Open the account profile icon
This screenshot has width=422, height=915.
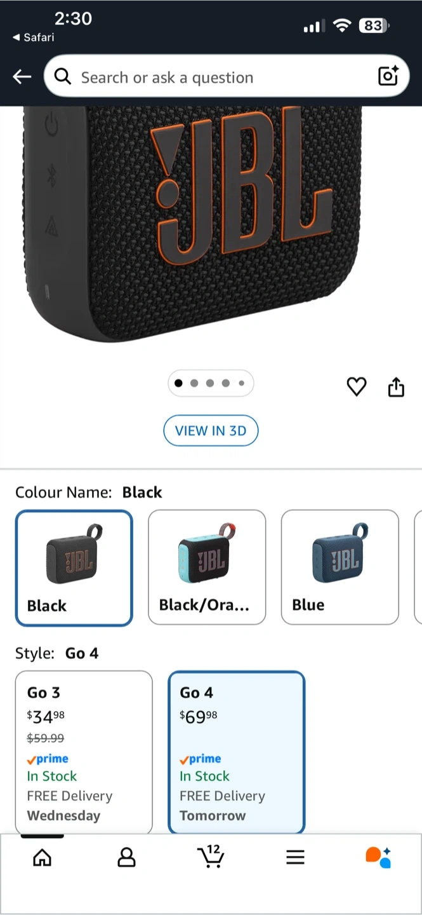(126, 857)
